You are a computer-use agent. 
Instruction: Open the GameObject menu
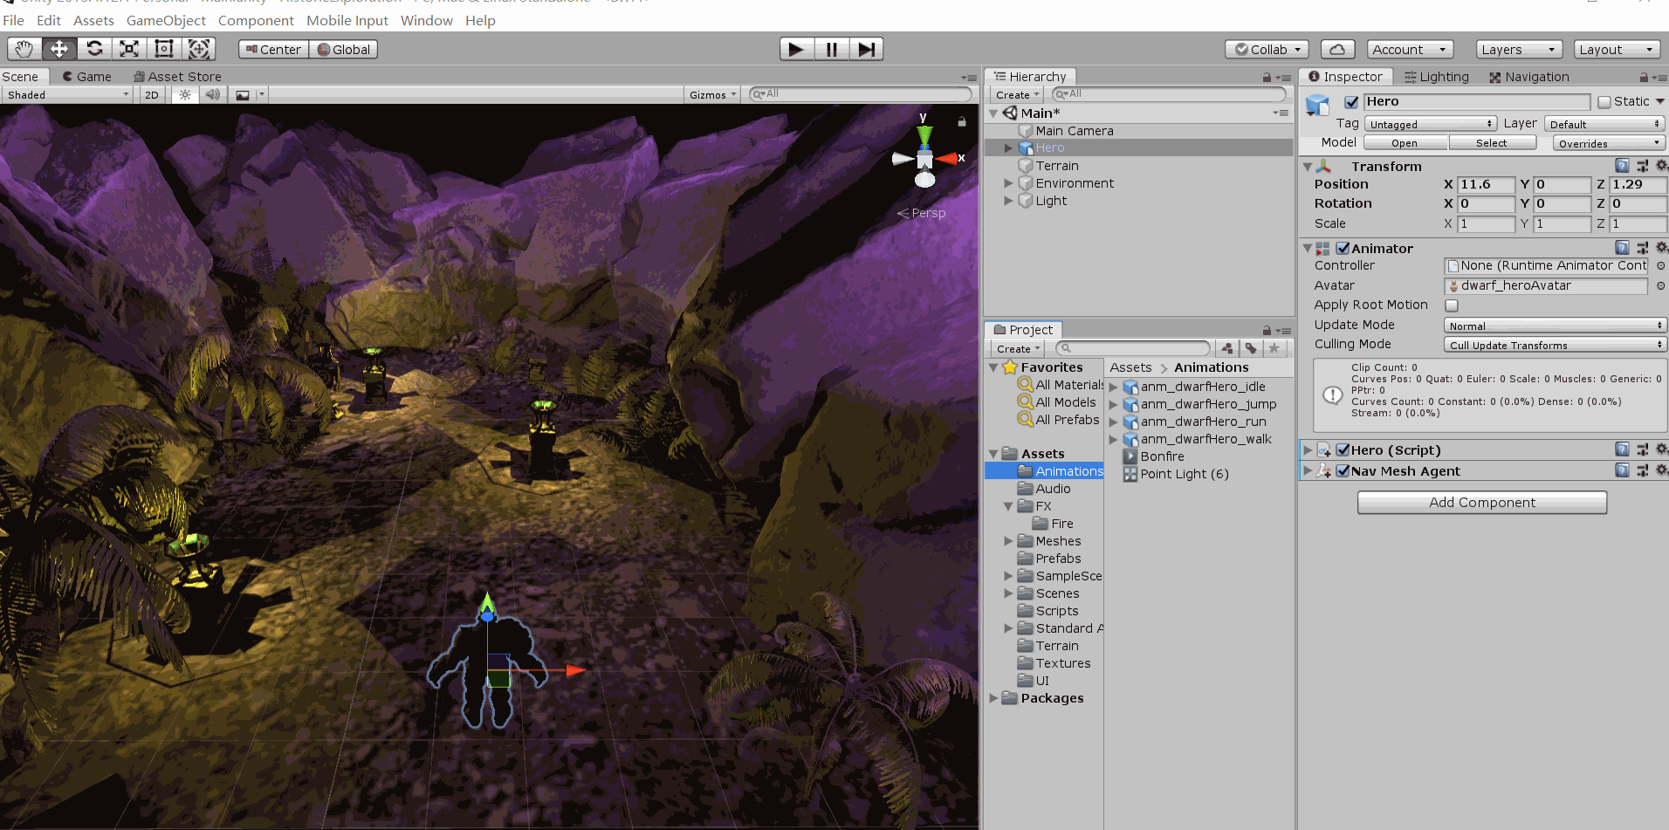coord(166,20)
